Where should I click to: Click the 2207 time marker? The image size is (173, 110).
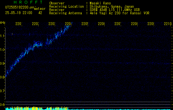[118, 24]
